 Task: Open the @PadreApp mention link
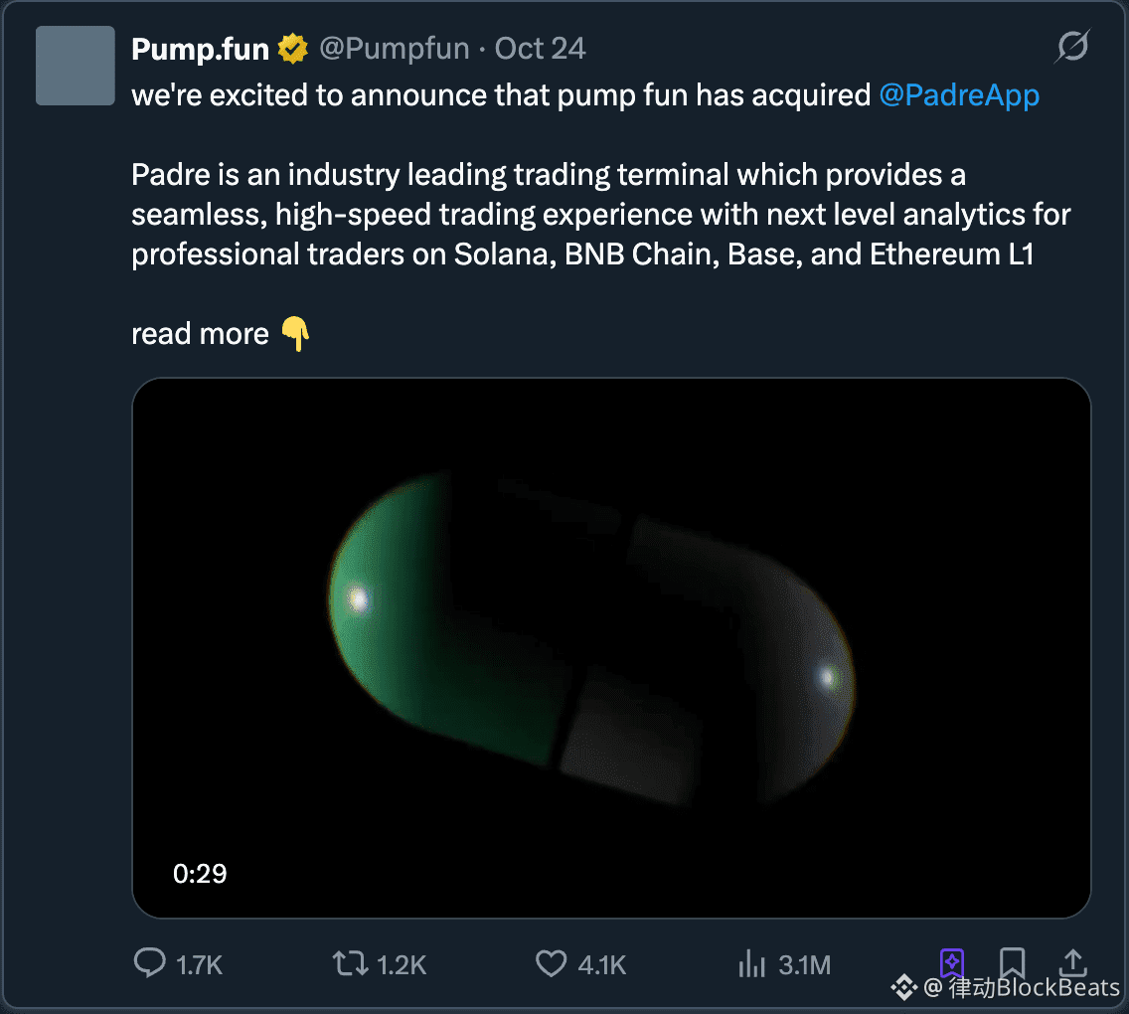click(959, 95)
